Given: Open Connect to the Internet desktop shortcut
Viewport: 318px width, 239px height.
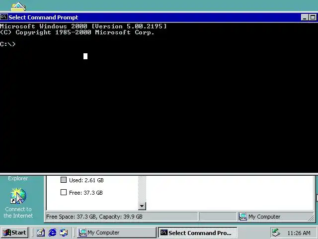Looking at the screenshot, I should pos(18,203).
